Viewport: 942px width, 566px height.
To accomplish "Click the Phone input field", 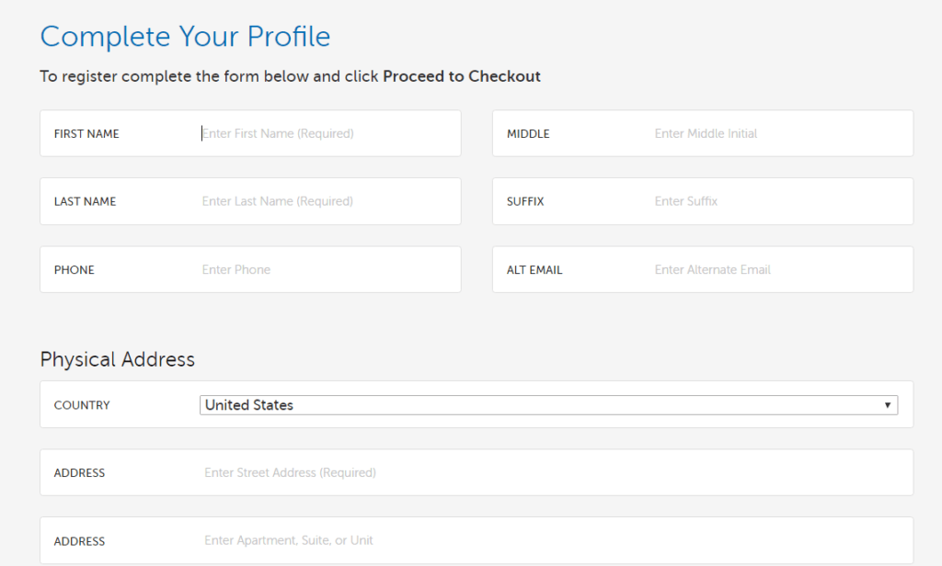I will [322, 269].
